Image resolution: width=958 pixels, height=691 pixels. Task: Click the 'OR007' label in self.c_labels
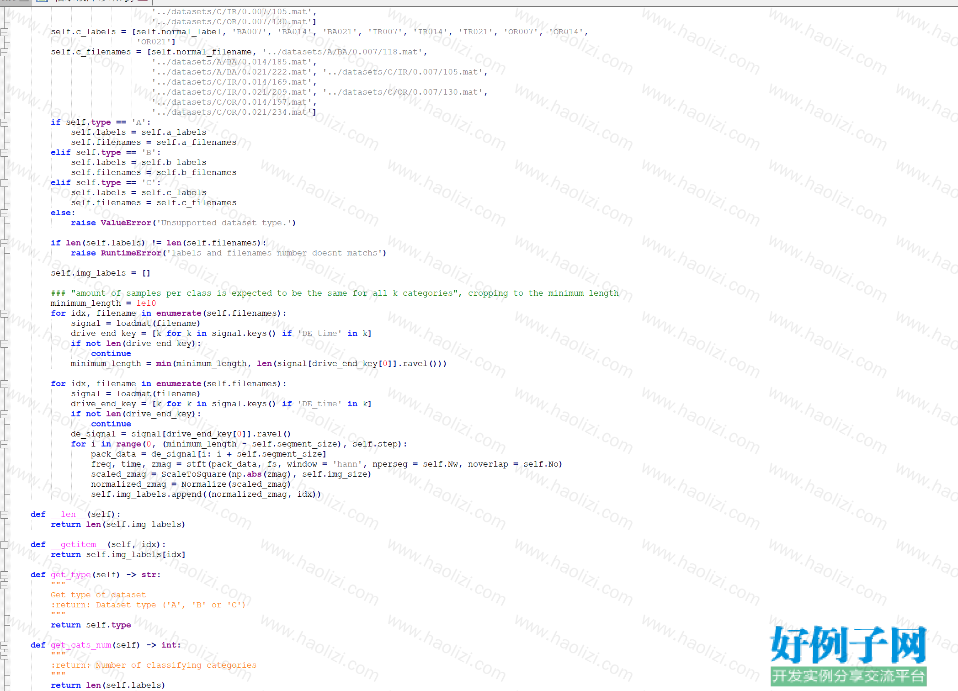coord(522,32)
